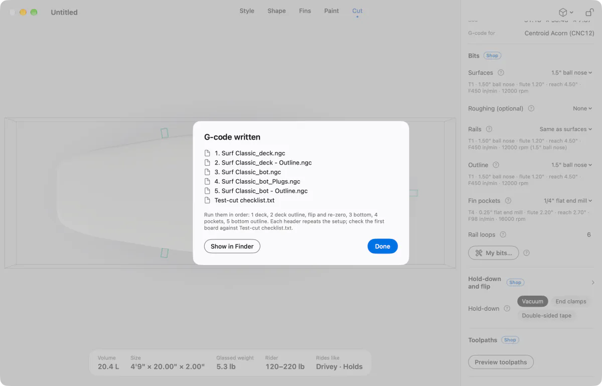
Task: Click Done in G-code written dialog
Action: pos(382,246)
